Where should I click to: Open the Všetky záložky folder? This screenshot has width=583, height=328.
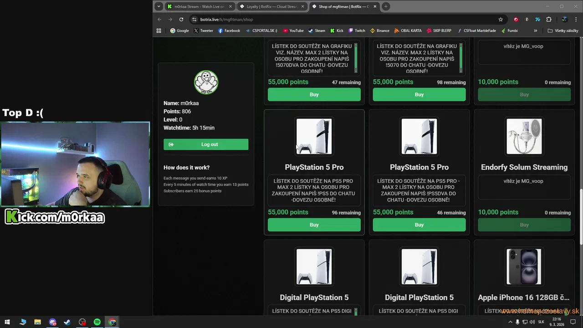(x=563, y=31)
